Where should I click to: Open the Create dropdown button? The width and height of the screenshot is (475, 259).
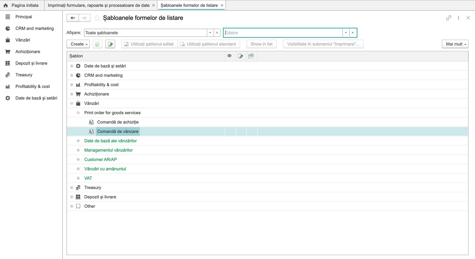click(x=78, y=44)
